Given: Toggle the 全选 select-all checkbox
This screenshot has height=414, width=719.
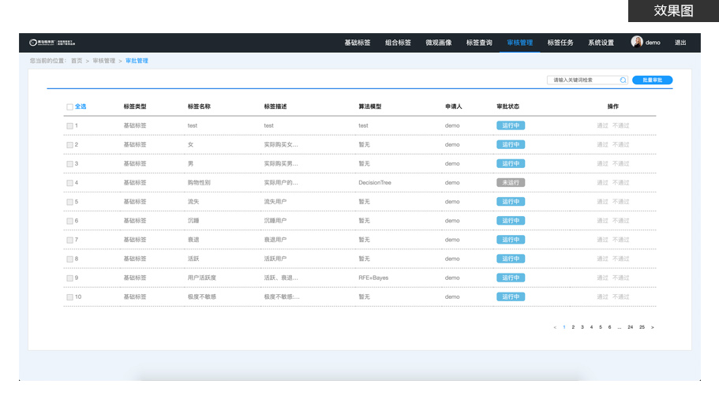Looking at the screenshot, I should [x=69, y=106].
